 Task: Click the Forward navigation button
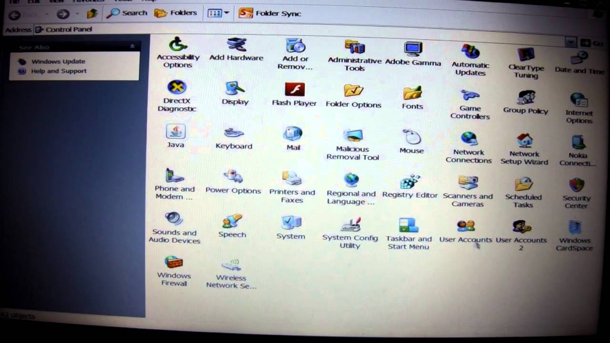pyautogui.click(x=63, y=15)
